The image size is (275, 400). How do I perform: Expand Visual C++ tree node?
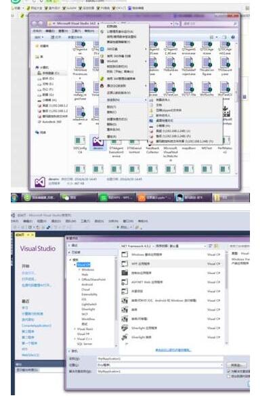point(75,339)
